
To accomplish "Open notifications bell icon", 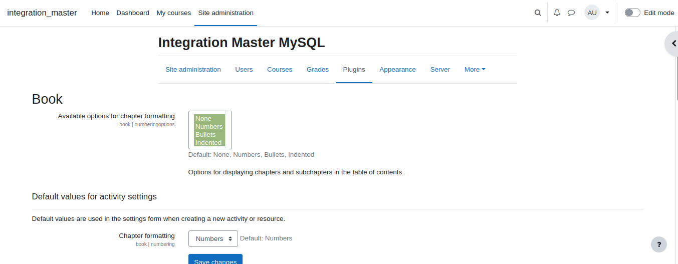I will [x=557, y=13].
